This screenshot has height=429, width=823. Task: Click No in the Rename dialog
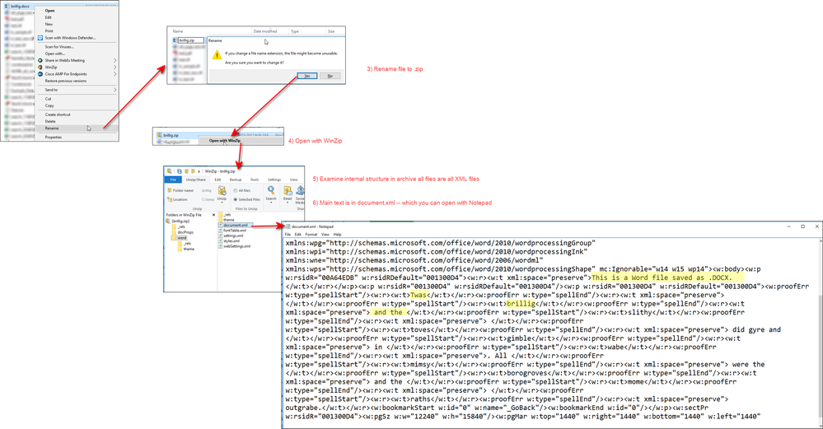pyautogui.click(x=330, y=76)
